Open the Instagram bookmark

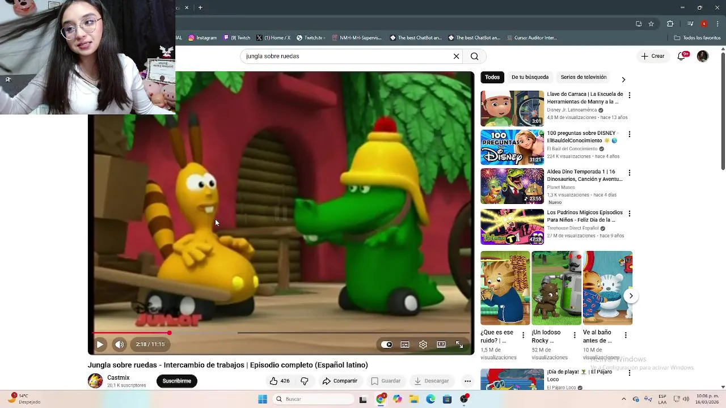tap(202, 38)
